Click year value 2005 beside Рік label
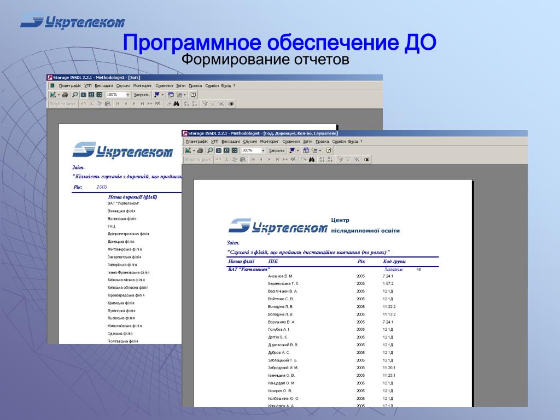The image size is (560, 420). click(x=102, y=187)
